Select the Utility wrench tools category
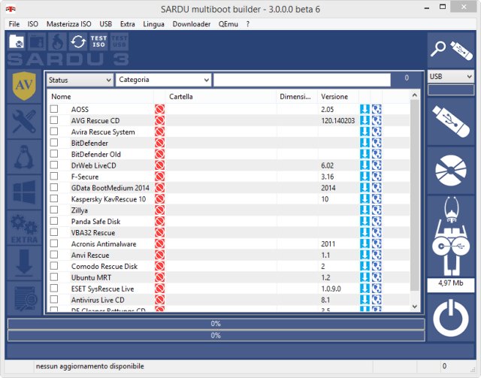Screen dimensions: 481x378 (x=24, y=122)
